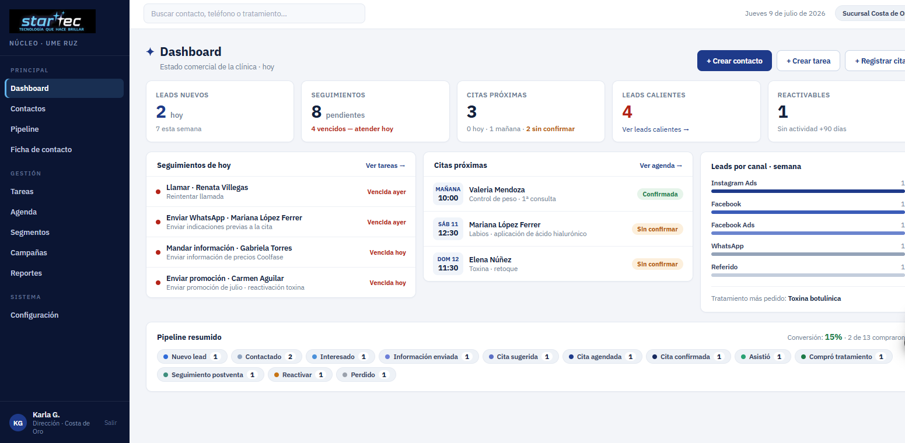Viewport: 905px width, 443px height.
Task: Focus the contact search field
Action: [x=254, y=13]
